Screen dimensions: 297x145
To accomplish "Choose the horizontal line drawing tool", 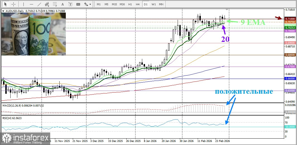I will pyautogui.click(x=31, y=4).
